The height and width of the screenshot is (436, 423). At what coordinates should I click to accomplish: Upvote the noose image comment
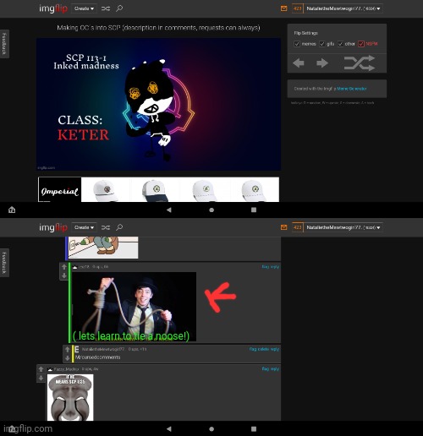64,267
